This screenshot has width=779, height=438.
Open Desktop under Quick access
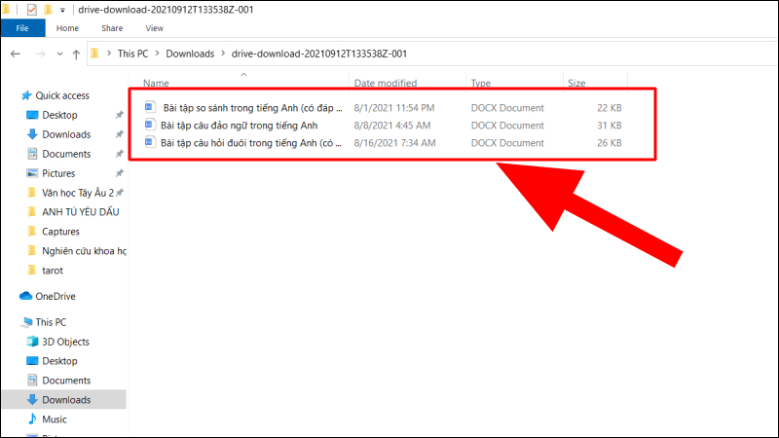(59, 115)
